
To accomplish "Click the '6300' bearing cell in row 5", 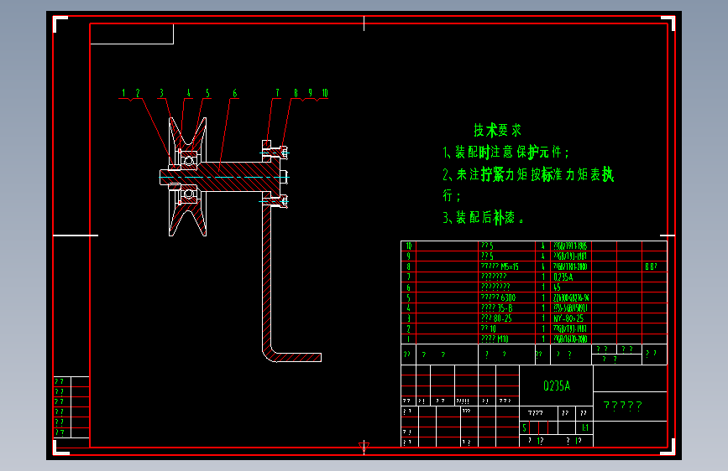I will click(x=508, y=298).
